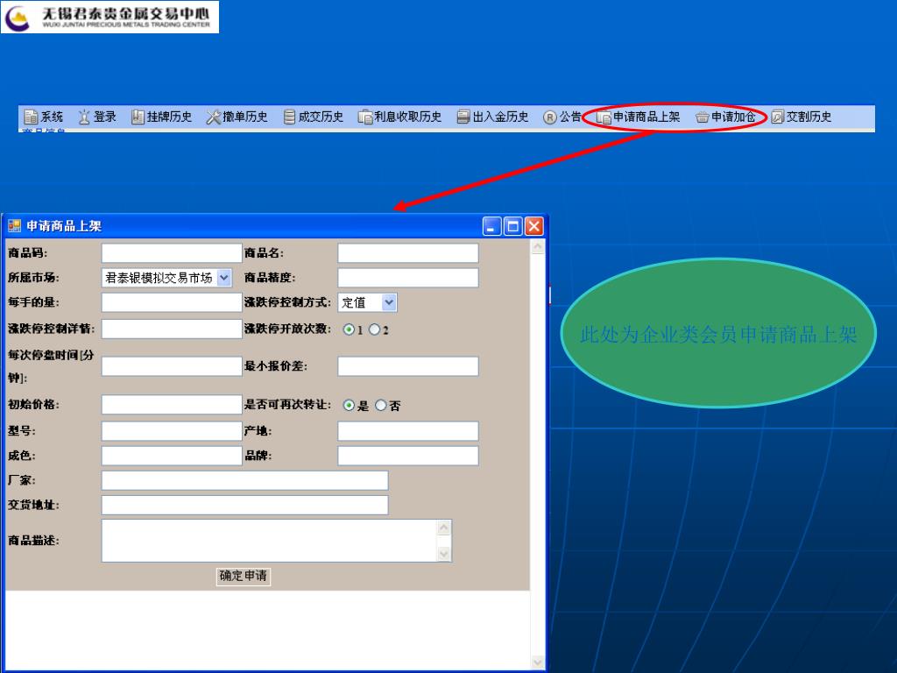The height and width of the screenshot is (673, 897).
Task: Click the 型号 input field
Action: click(x=172, y=431)
